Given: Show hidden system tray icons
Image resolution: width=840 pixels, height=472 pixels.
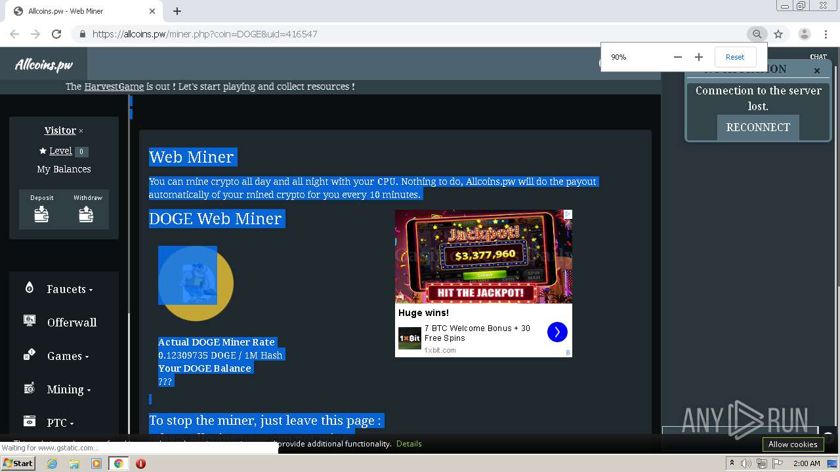Looking at the screenshot, I should tap(732, 463).
